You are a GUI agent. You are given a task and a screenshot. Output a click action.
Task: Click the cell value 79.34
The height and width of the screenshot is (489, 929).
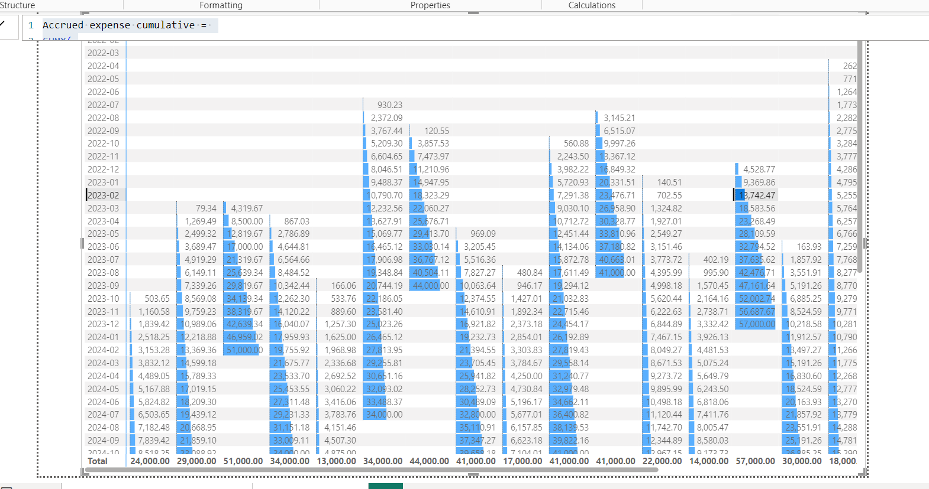pos(207,208)
